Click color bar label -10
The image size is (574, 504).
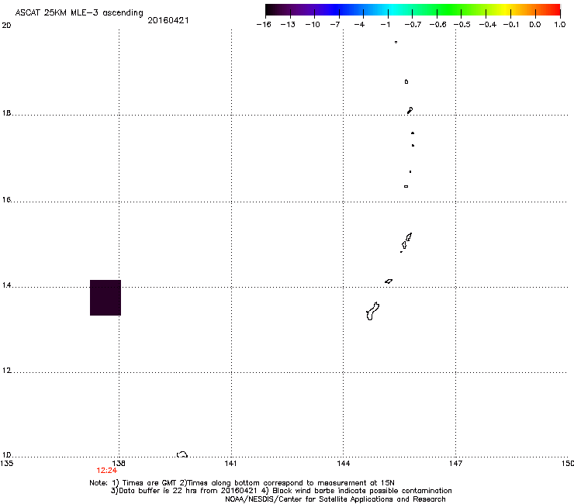(313, 25)
